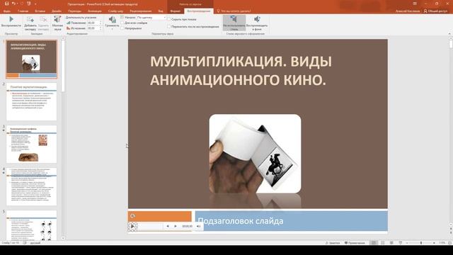Screen dimensions: 453x255
Task: Switch to the Вид tab
Action: (161, 11)
